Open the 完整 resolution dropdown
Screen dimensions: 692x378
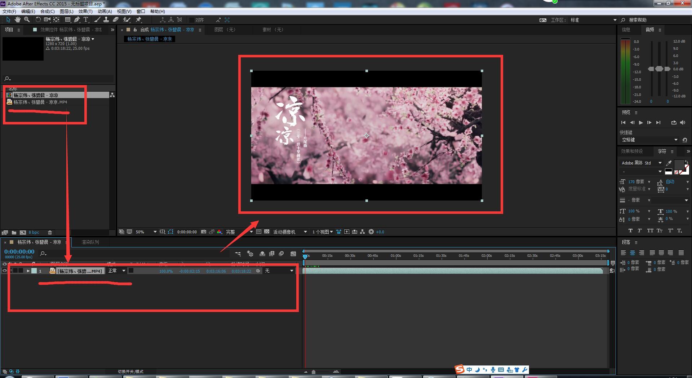click(x=239, y=232)
